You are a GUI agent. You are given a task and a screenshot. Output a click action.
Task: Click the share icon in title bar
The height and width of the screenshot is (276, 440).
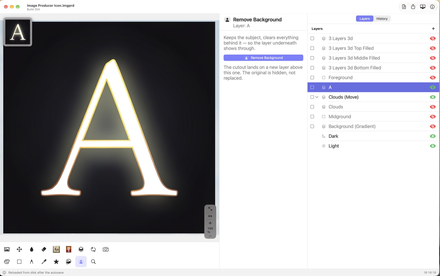[x=413, y=7]
